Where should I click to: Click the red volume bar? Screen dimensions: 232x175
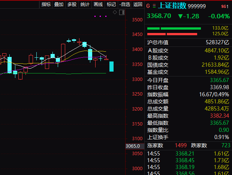pos(172,34)
